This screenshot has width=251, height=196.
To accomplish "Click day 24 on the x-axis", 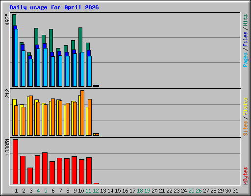I will click(184, 191).
